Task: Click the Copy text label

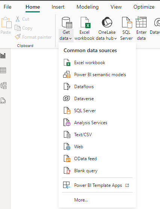Action: (x=27, y=28)
